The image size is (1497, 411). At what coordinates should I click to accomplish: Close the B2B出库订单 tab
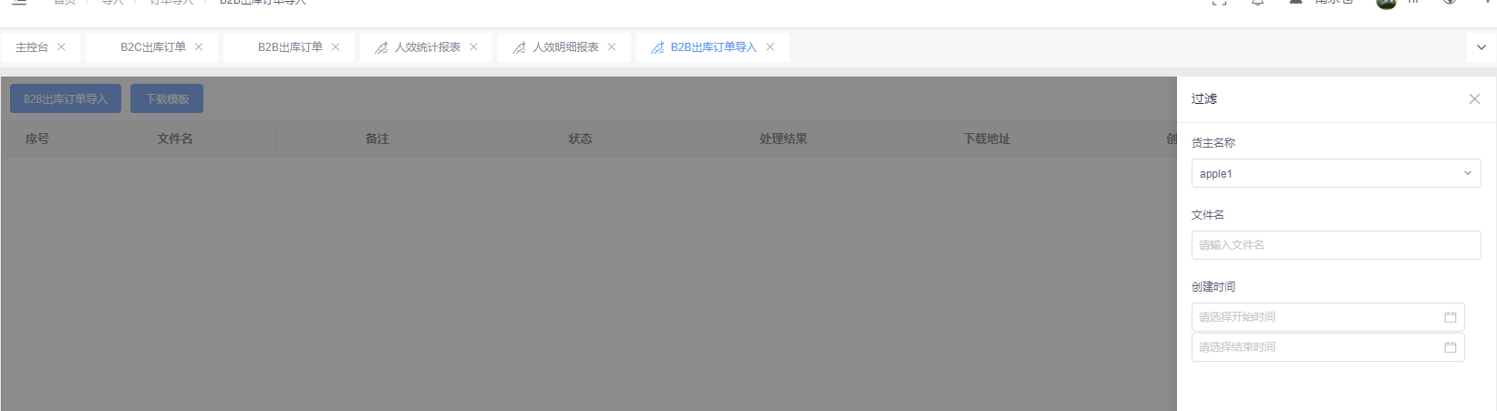click(x=336, y=47)
